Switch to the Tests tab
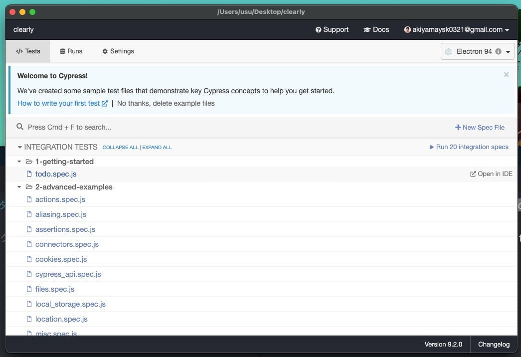The width and height of the screenshot is (521, 357). [28, 51]
